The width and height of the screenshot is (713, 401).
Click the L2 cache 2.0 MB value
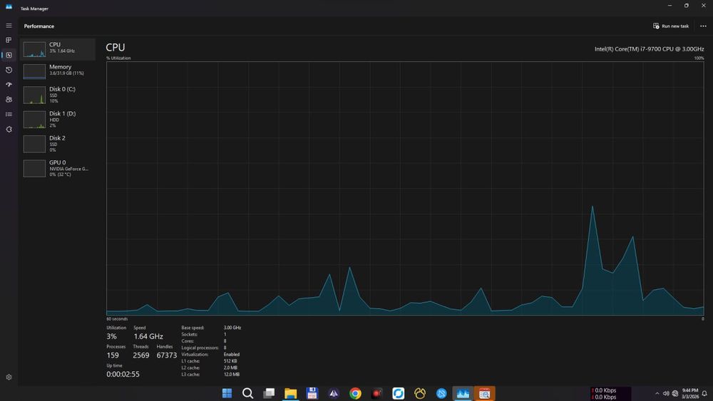pyautogui.click(x=230, y=368)
